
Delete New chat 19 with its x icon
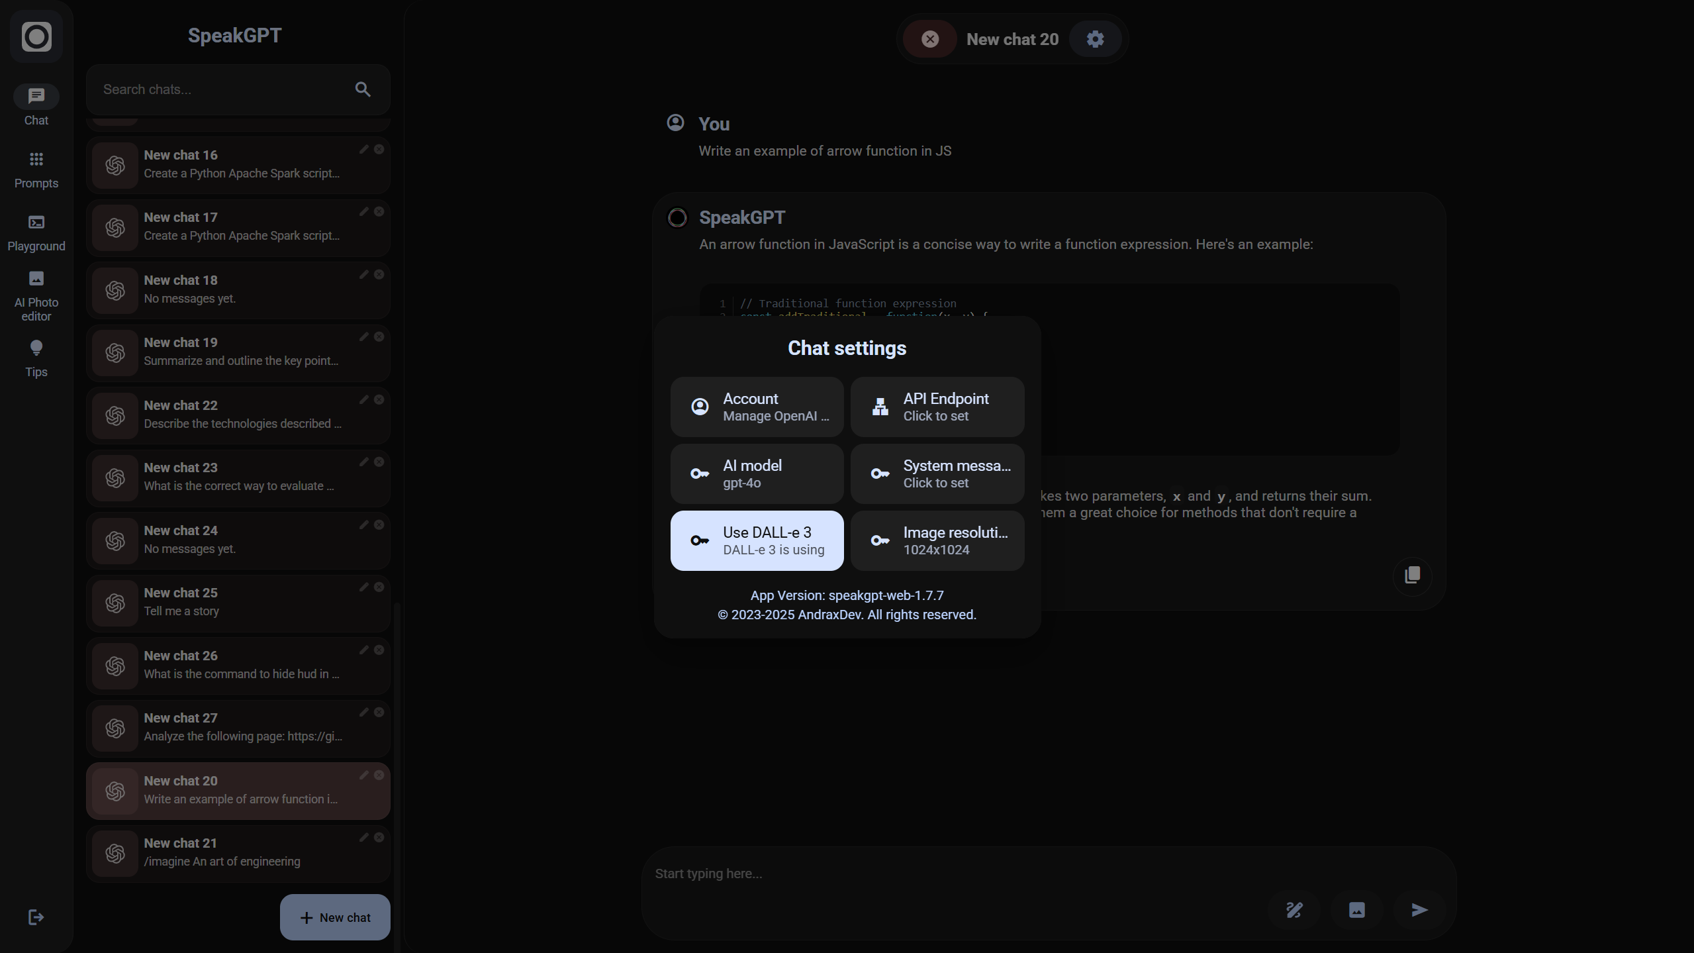click(379, 337)
